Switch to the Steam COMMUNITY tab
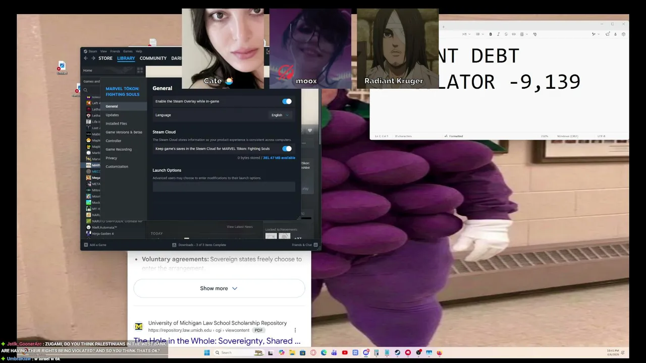This screenshot has height=363, width=646. tap(153, 58)
